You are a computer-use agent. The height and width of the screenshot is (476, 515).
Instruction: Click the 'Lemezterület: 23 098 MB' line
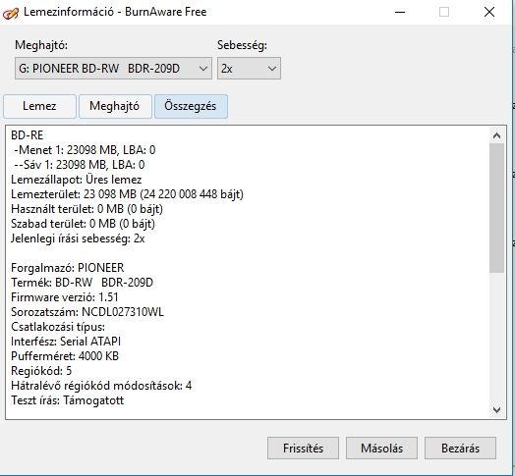(127, 194)
